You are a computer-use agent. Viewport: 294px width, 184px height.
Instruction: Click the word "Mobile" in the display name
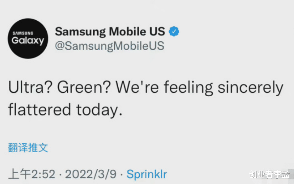pos(127,31)
